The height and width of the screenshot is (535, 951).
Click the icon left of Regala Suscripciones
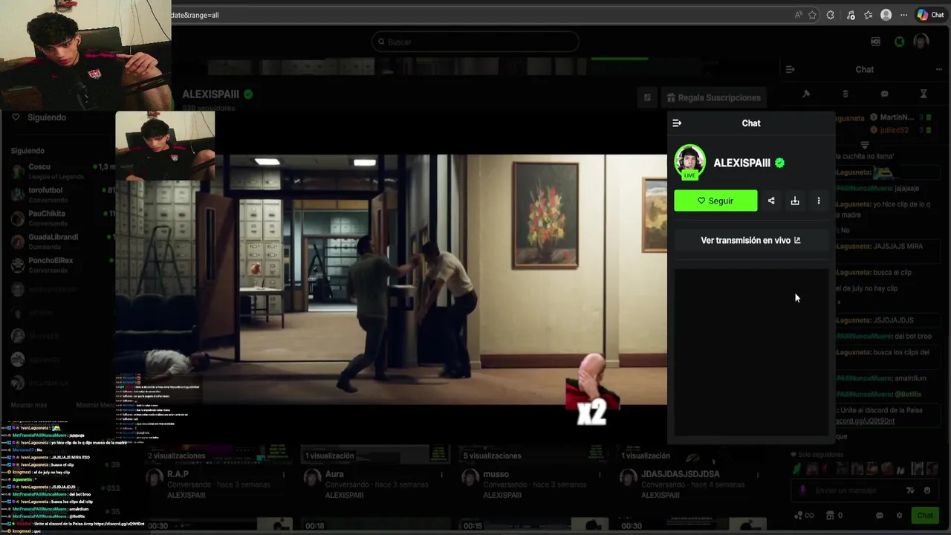click(647, 97)
